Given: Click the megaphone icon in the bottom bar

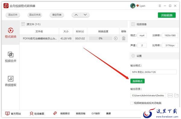Looking at the screenshot, I should pyautogui.click(x=55, y=113).
